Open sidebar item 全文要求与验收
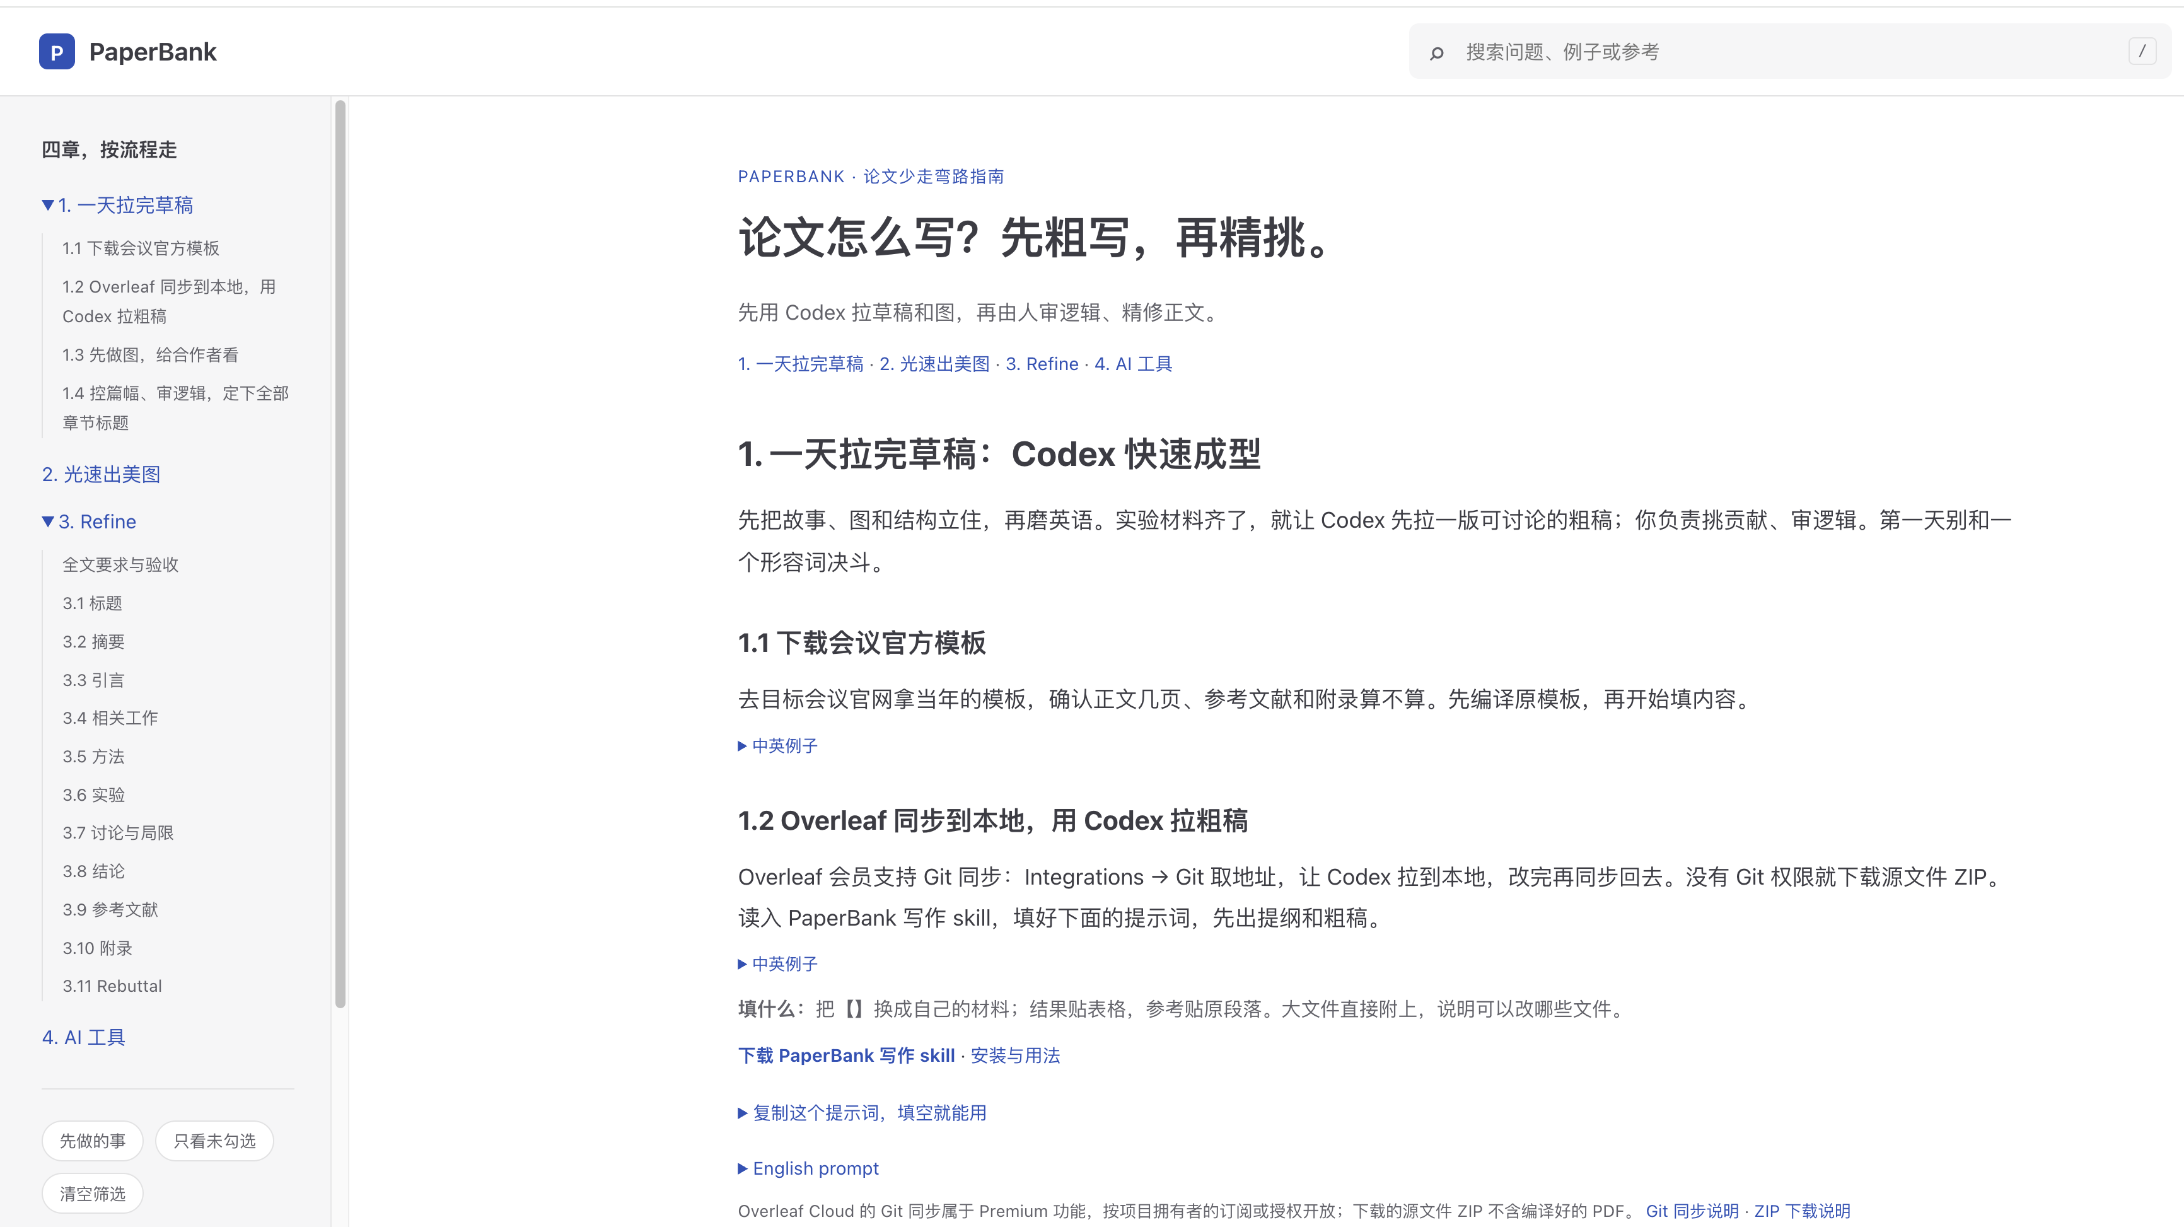The height and width of the screenshot is (1227, 2184). [x=120, y=565]
